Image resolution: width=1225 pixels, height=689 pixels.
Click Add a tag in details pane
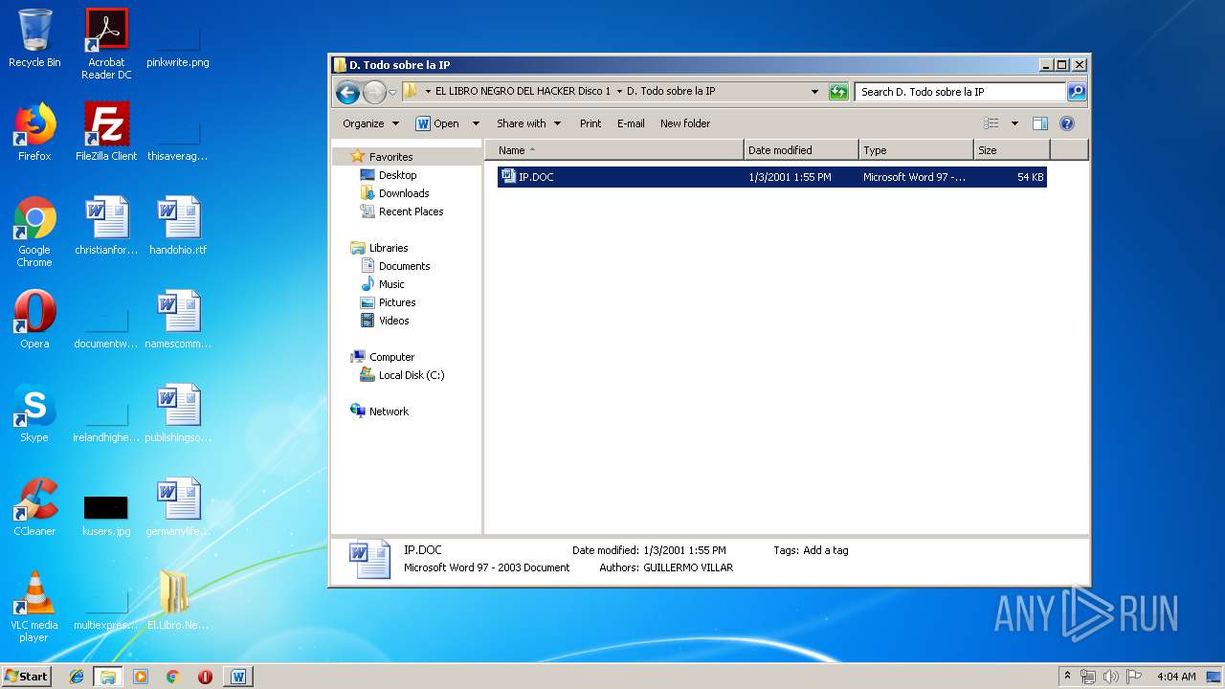click(826, 550)
